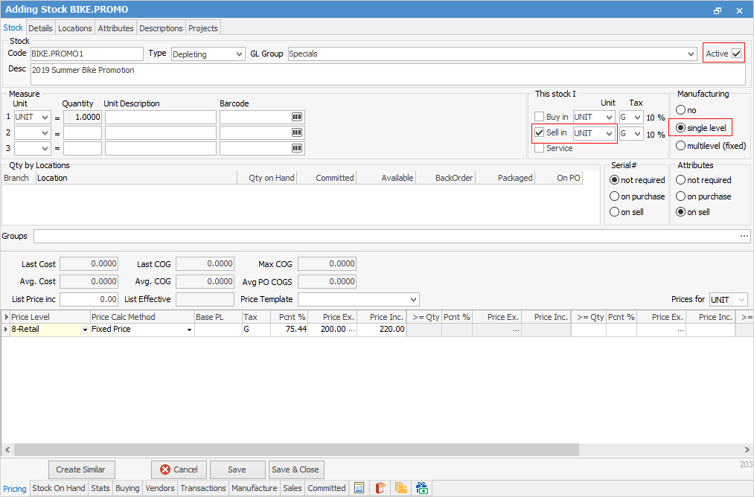Click the gift with money icon tab
The width and height of the screenshot is (754, 497).
422,488
